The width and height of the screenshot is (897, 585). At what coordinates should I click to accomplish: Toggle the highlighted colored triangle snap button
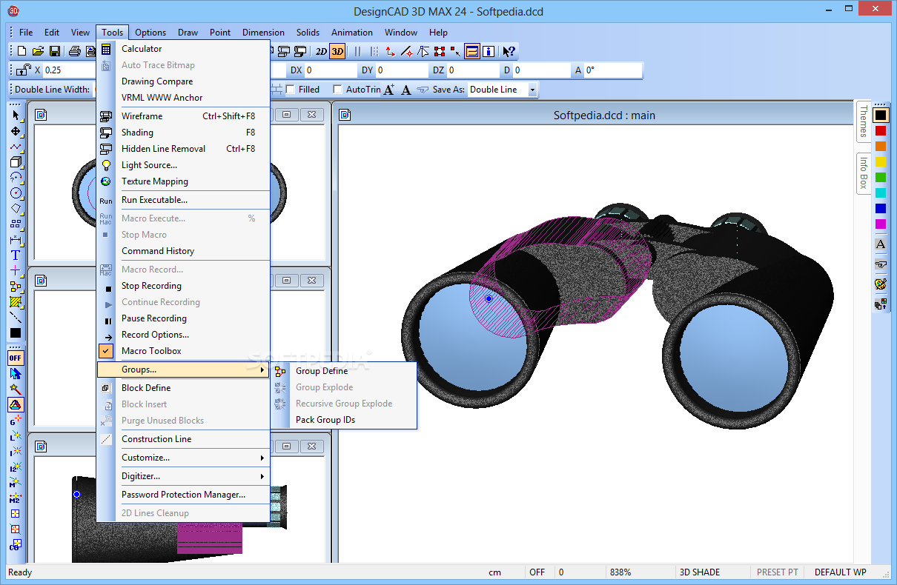(x=16, y=404)
